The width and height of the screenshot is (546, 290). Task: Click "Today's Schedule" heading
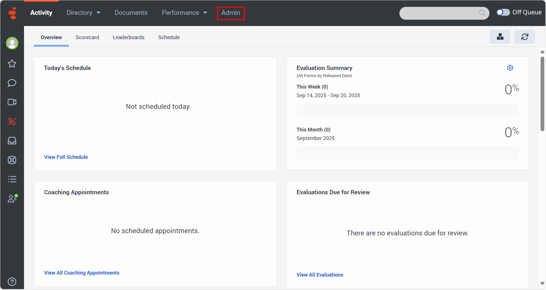(x=67, y=68)
